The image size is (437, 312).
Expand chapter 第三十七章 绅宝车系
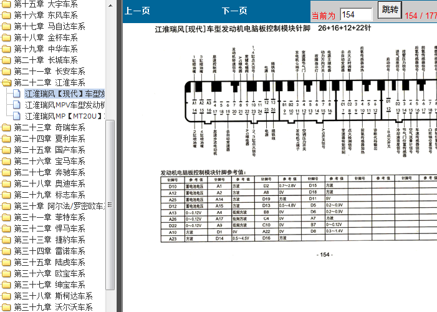point(50,285)
